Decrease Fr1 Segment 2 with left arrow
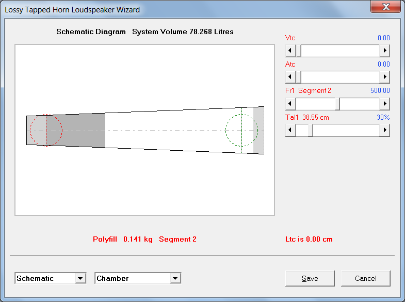The width and height of the screenshot is (405, 302). [x=290, y=104]
